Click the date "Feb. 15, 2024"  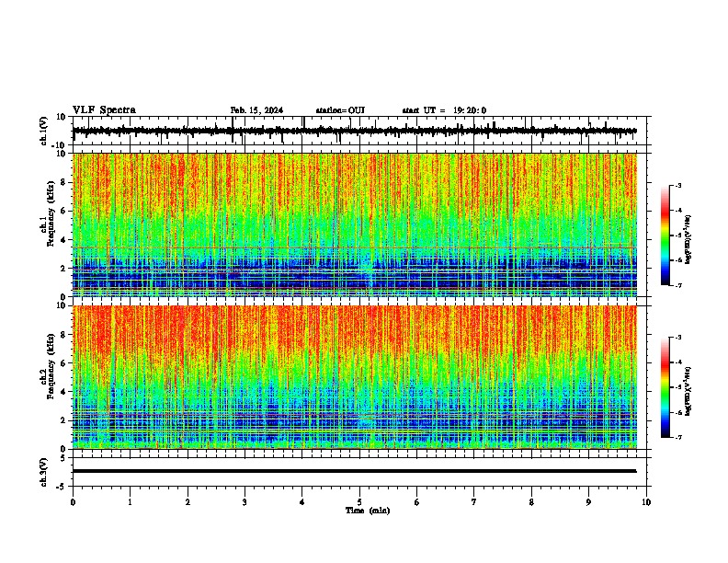coord(256,110)
